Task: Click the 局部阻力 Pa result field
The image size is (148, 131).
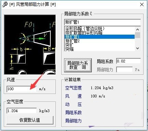Action: (x=124, y=70)
